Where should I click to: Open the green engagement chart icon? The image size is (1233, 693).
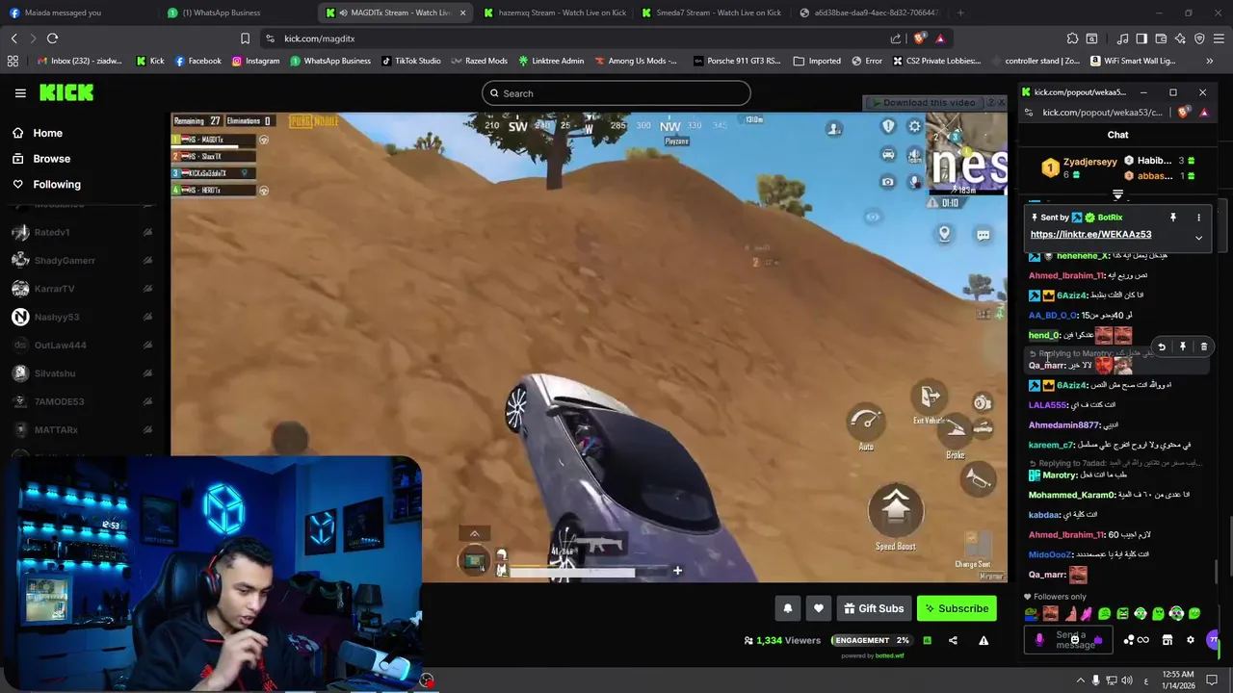point(927,640)
